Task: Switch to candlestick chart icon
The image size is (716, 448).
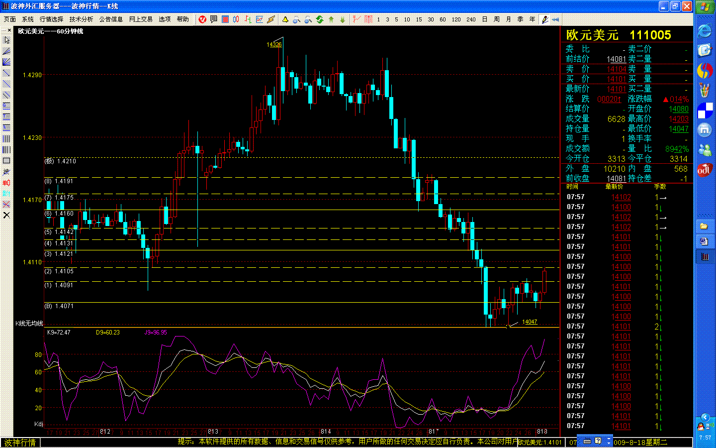Action: (236, 19)
